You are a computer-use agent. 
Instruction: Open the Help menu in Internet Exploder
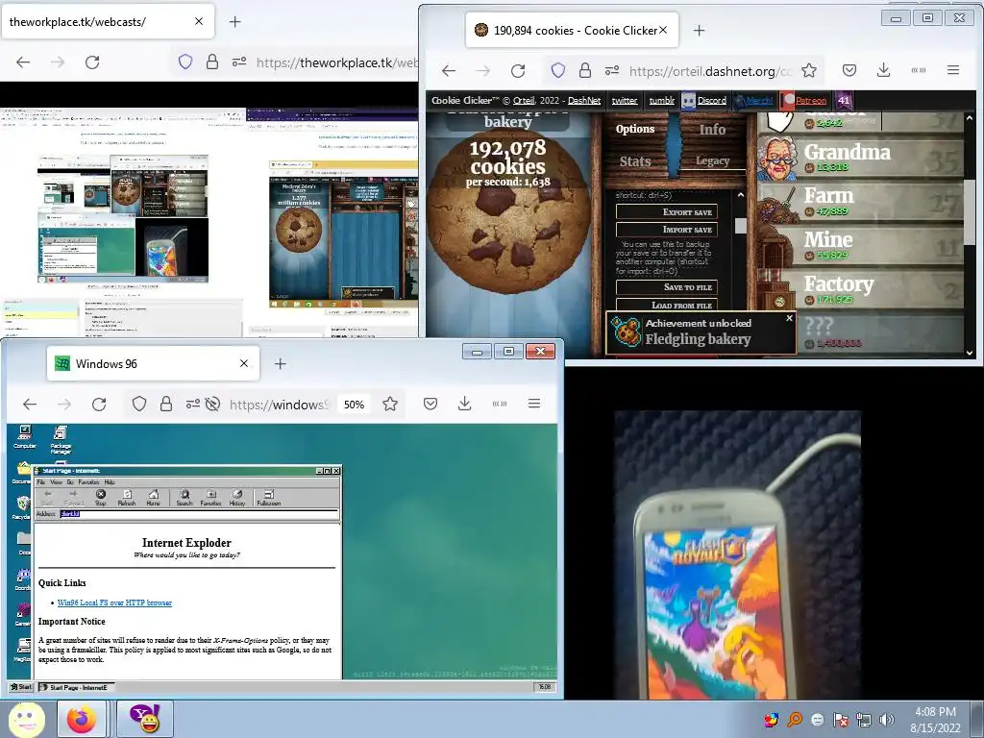click(110, 482)
